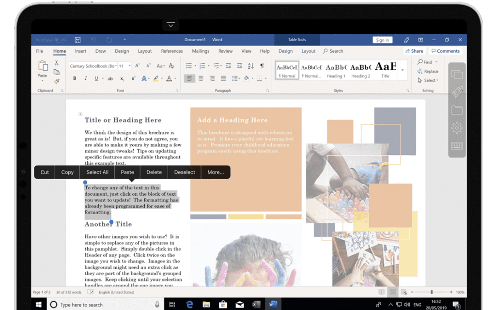
Task: Open the keyboard icon in side panel
Action: click(x=457, y=145)
